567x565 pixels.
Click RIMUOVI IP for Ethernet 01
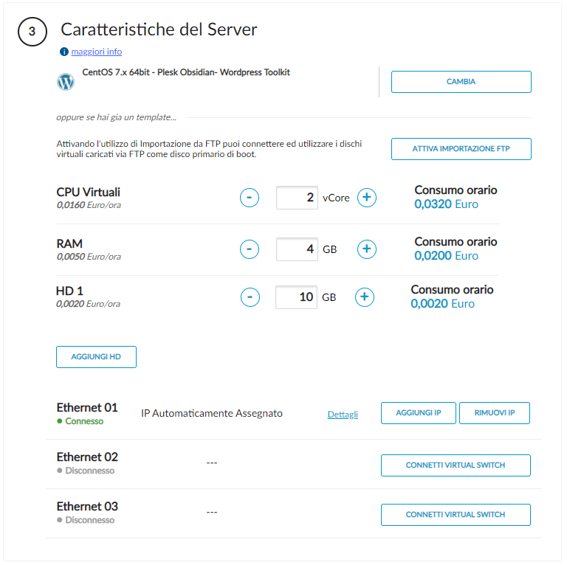click(494, 413)
